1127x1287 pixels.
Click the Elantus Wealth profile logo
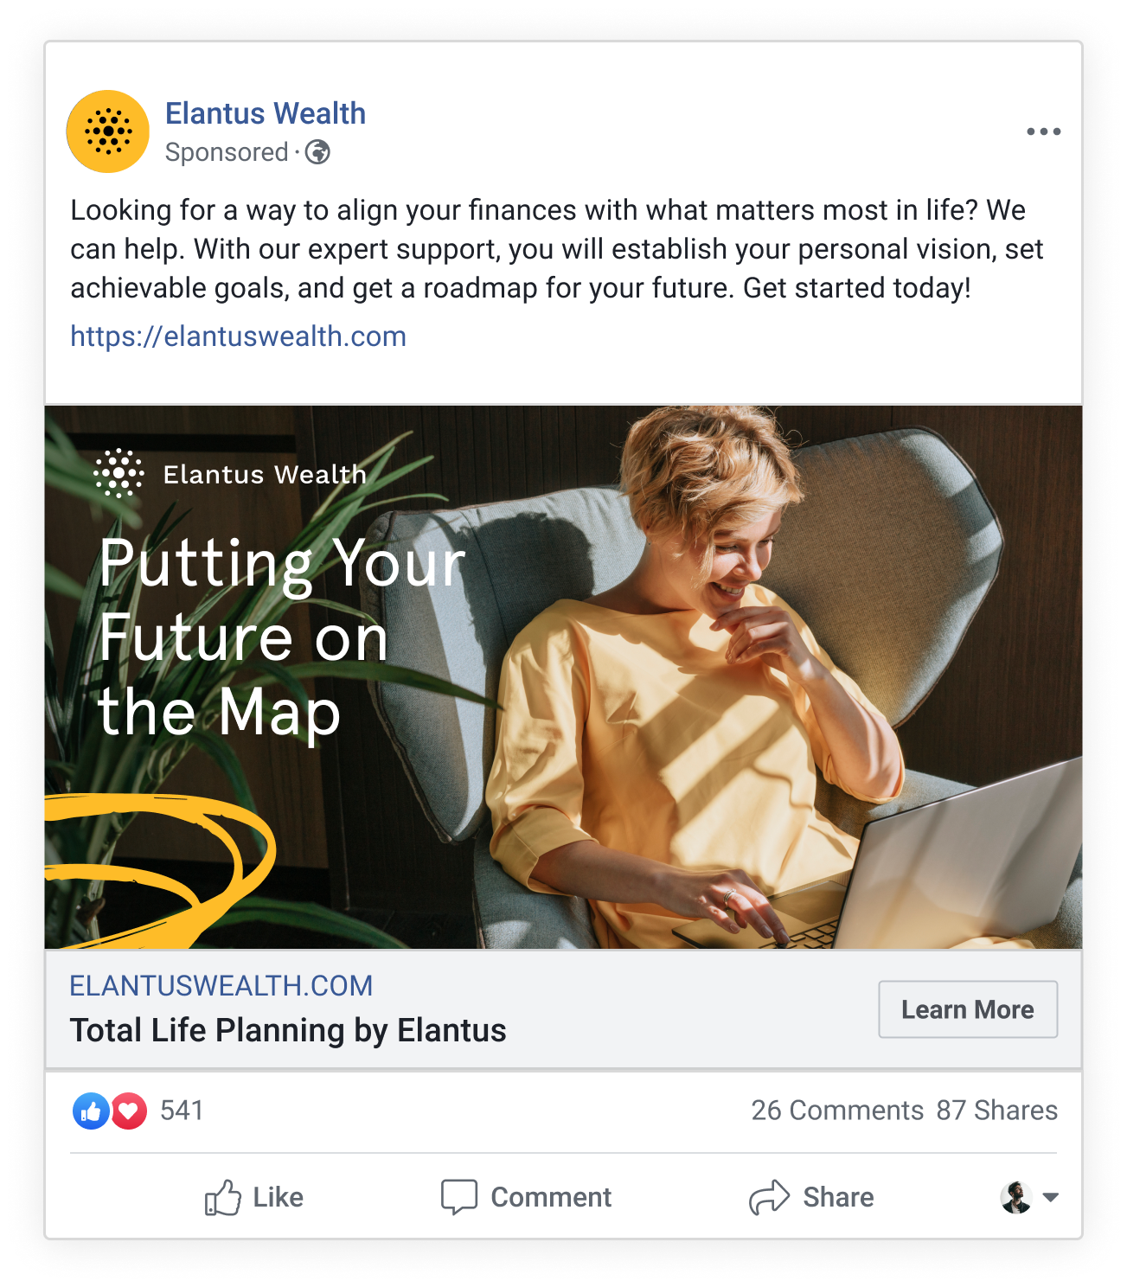[x=108, y=131]
